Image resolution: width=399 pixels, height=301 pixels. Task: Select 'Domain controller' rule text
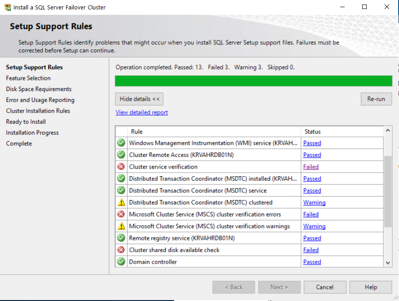click(x=153, y=262)
